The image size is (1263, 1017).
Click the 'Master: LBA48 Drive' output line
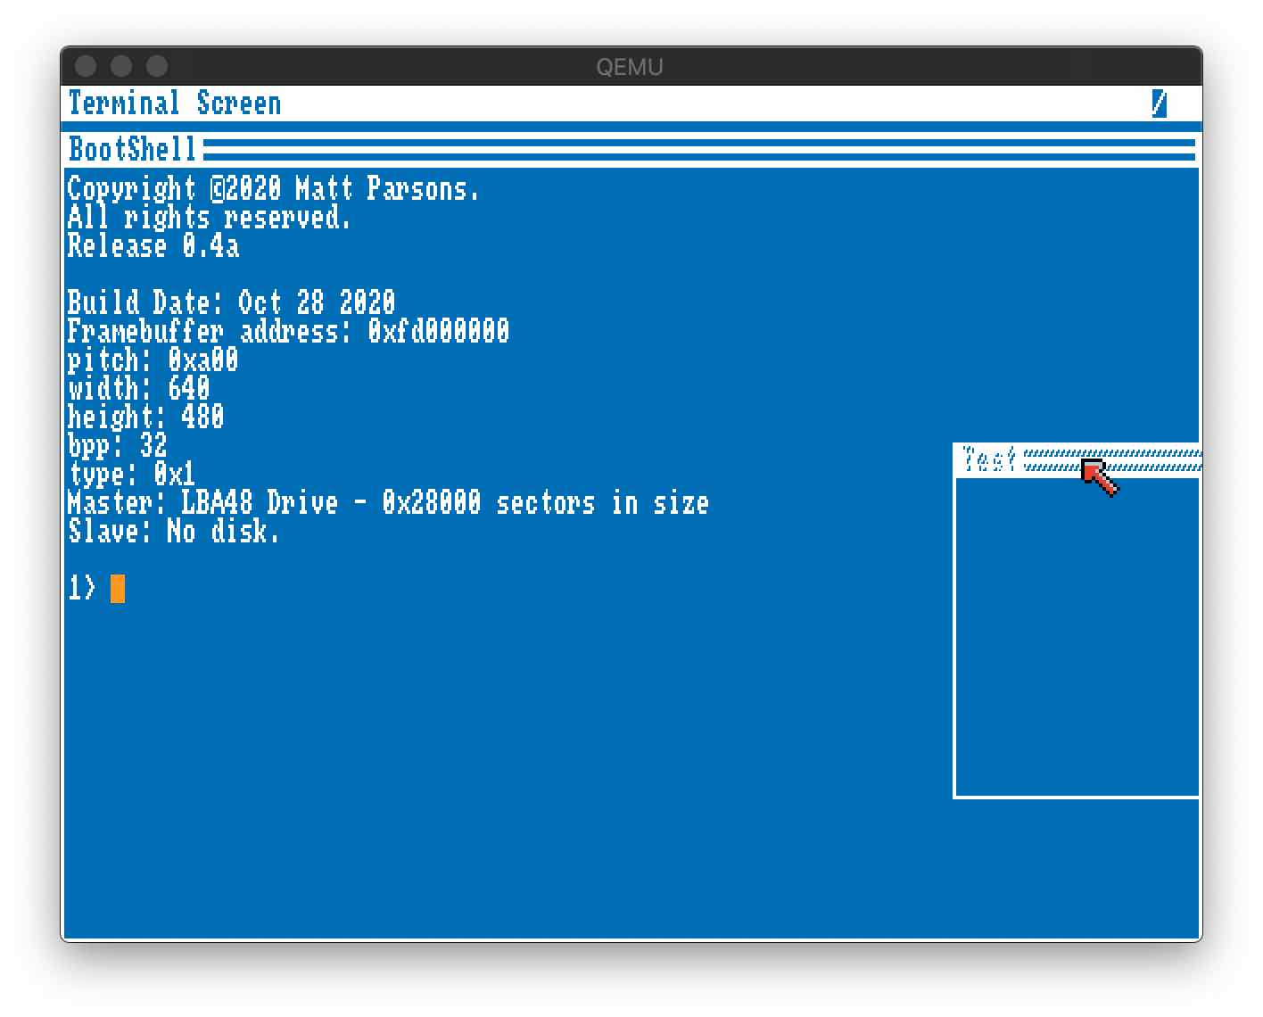click(x=389, y=503)
